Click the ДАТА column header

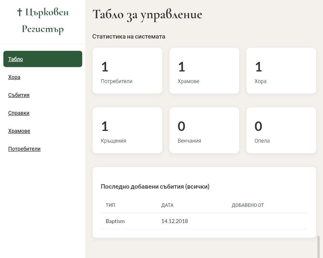tap(167, 205)
